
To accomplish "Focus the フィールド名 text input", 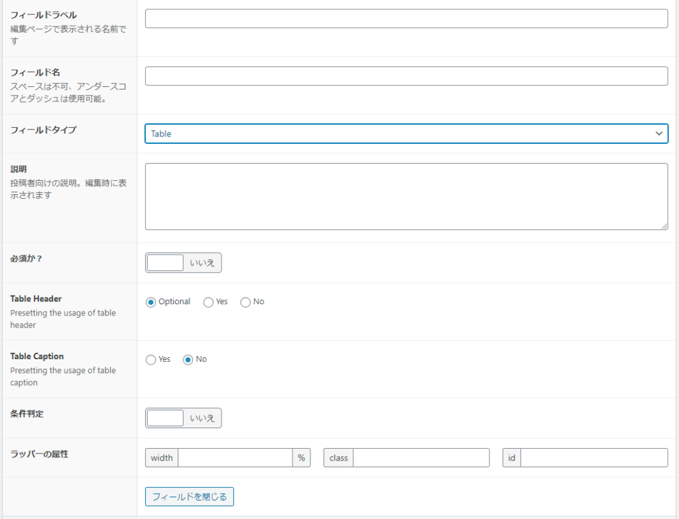I will (406, 76).
